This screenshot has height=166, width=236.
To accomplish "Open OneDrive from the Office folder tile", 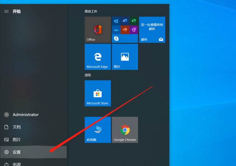I will pyautogui.click(x=116, y=30).
